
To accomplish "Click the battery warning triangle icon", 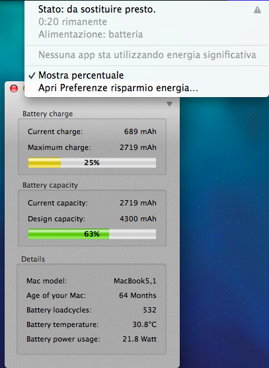I will pyautogui.click(x=257, y=10).
